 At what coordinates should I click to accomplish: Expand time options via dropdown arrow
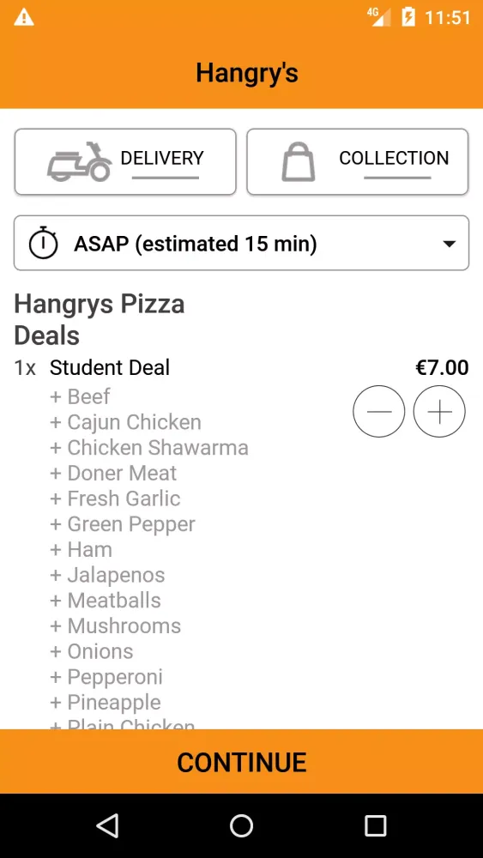(449, 244)
